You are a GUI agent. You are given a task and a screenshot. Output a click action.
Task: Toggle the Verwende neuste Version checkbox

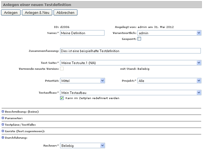[x=62, y=69]
